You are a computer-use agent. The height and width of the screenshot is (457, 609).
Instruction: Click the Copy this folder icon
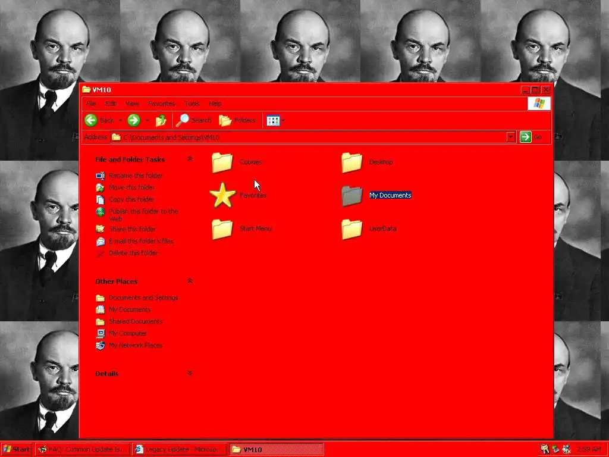[100, 200]
